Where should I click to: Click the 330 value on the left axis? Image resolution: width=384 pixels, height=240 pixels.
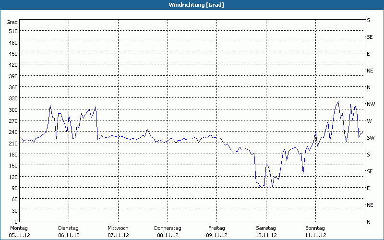pyautogui.click(x=13, y=98)
